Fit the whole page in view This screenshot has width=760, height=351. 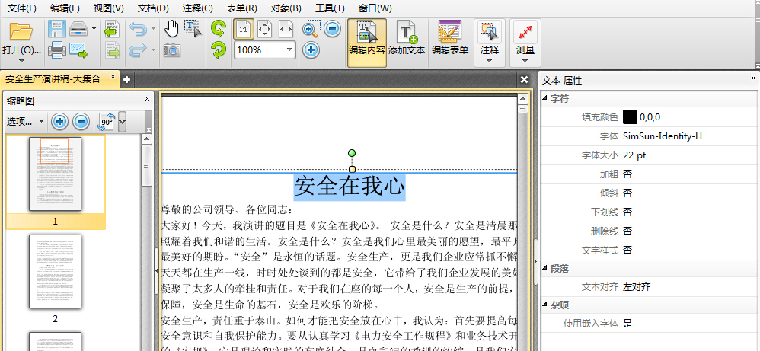[x=265, y=30]
